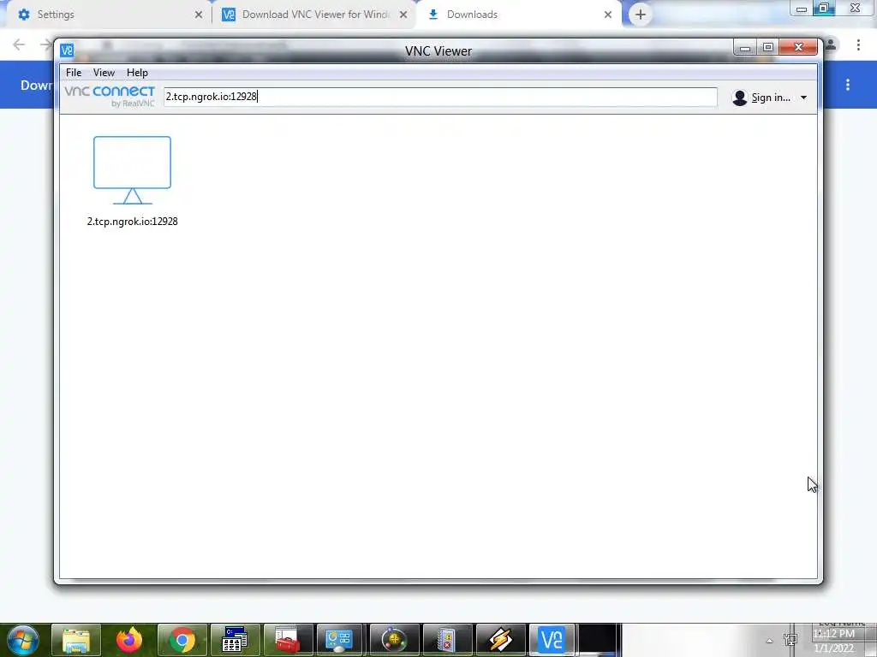Open the Chrome three-dot menu
Image resolution: width=877 pixels, height=657 pixels.
pyautogui.click(x=858, y=44)
